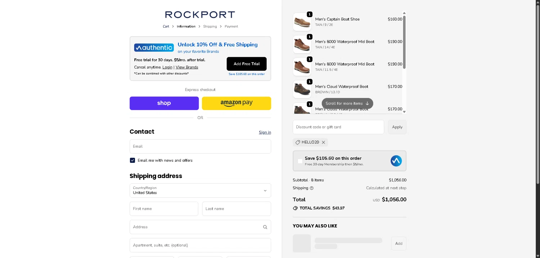Click the Shipping help question icon

312,188
